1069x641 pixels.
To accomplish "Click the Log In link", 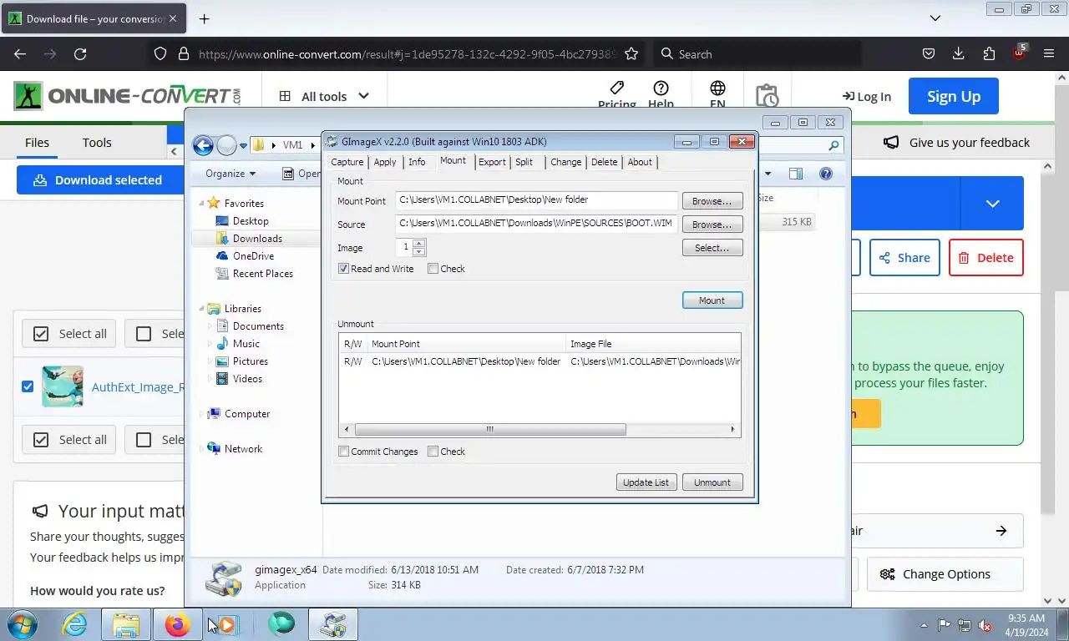I will coord(867,97).
